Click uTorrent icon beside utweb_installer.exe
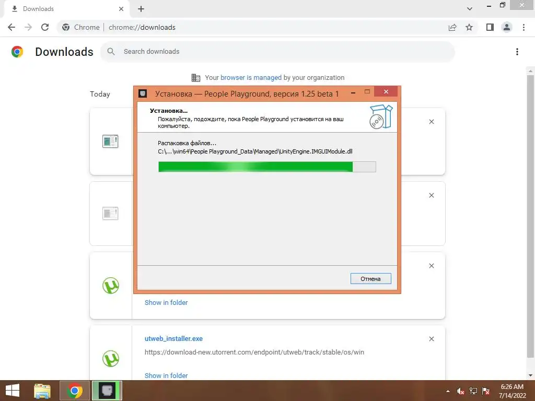 111,358
